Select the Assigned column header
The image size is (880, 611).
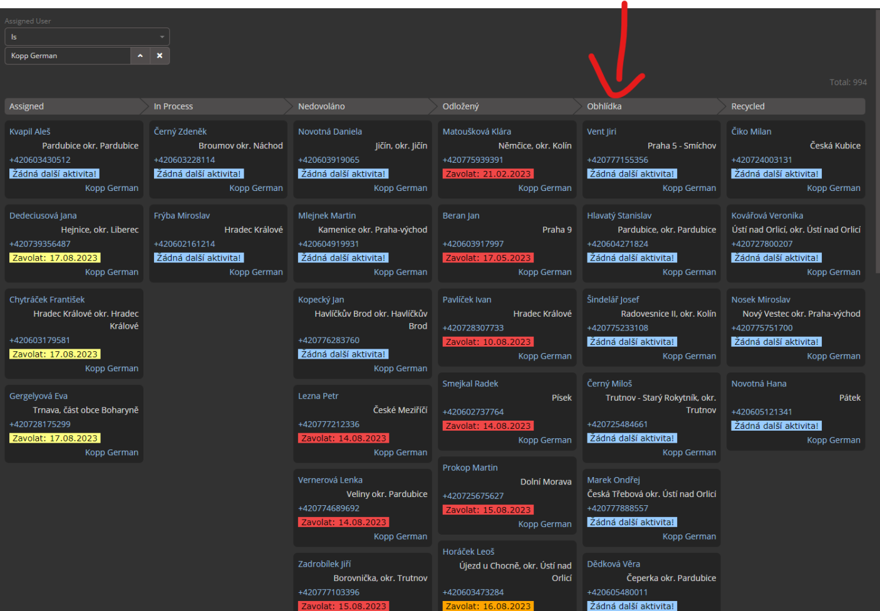27,106
